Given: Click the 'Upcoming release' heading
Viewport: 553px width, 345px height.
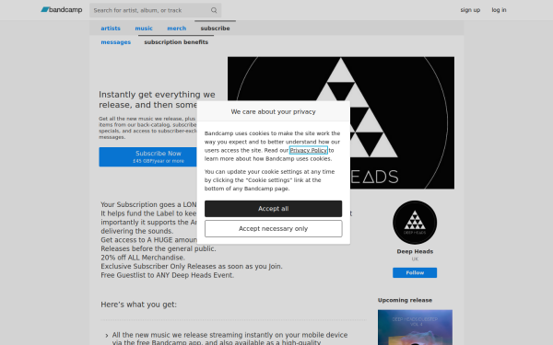Looking at the screenshot, I should [x=405, y=300].
